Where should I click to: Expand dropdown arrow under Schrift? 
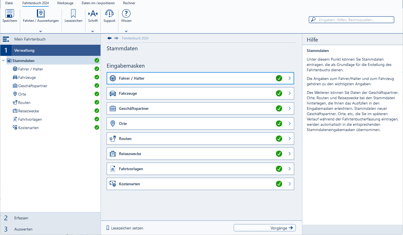pos(93,31)
